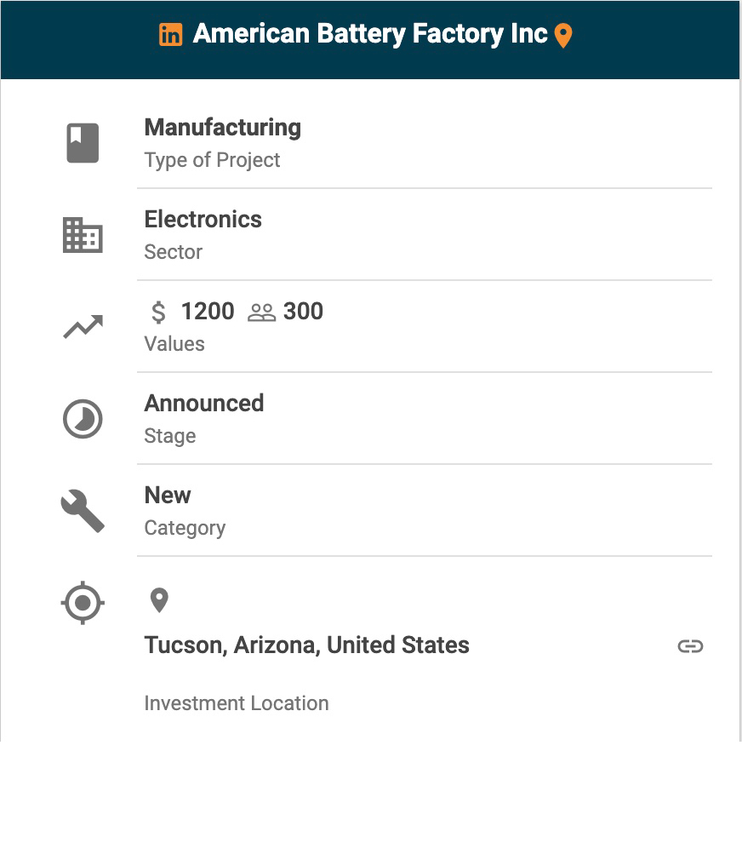Viewport: 742px width, 860px height.
Task: Click the building icon for Sector
Action: point(83,235)
